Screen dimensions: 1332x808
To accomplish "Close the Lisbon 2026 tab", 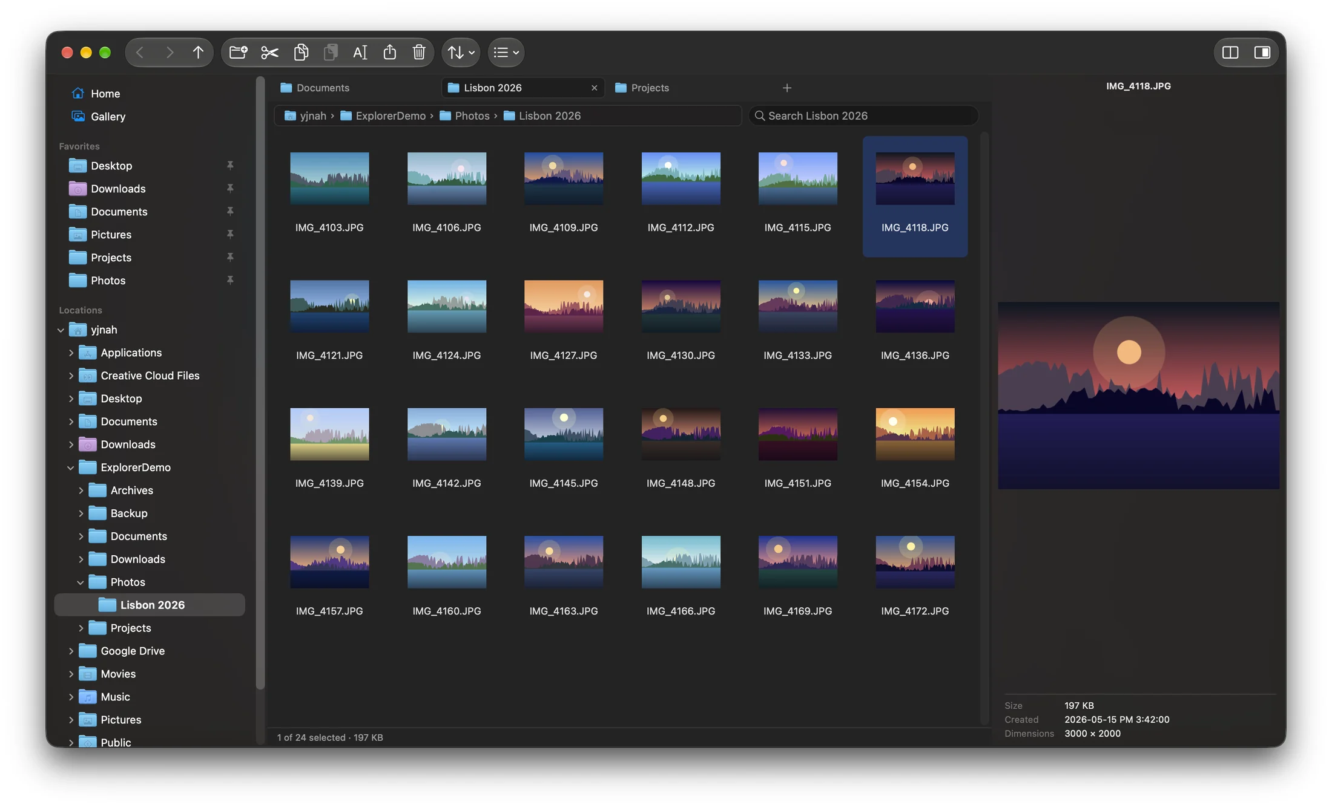I will 594,88.
